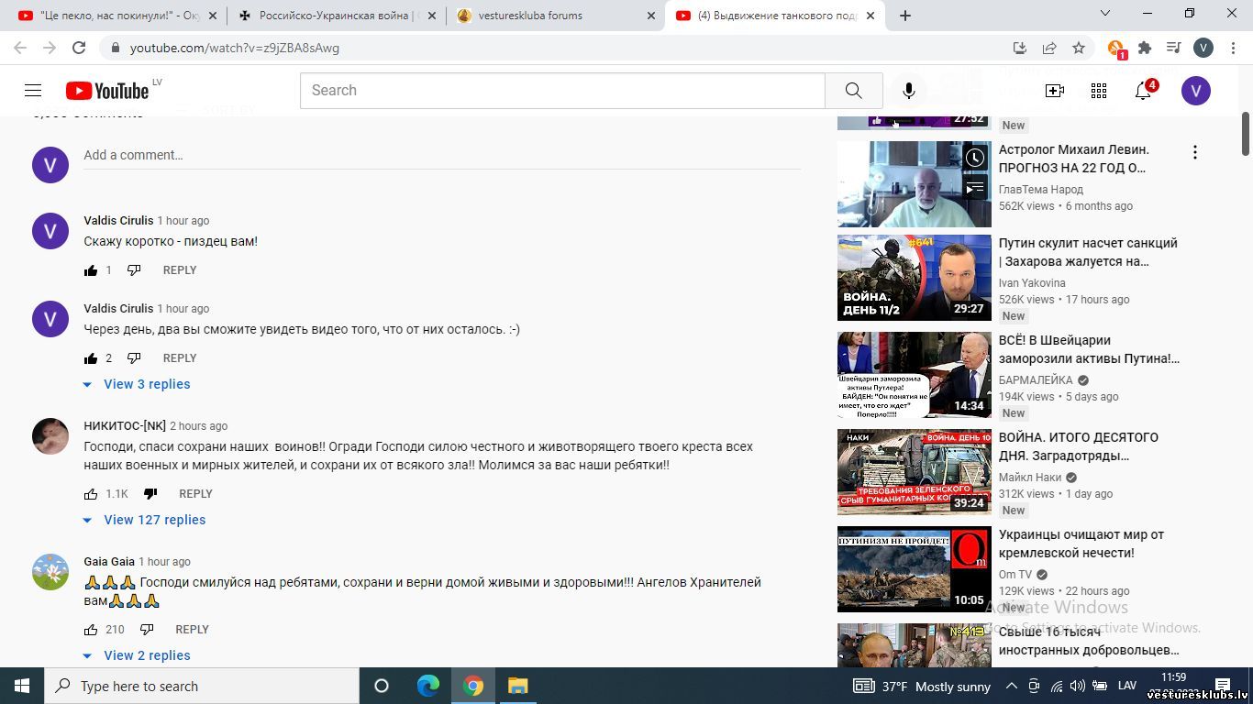
Task: Launch Microsoft Edge from the taskbar
Action: click(x=428, y=686)
